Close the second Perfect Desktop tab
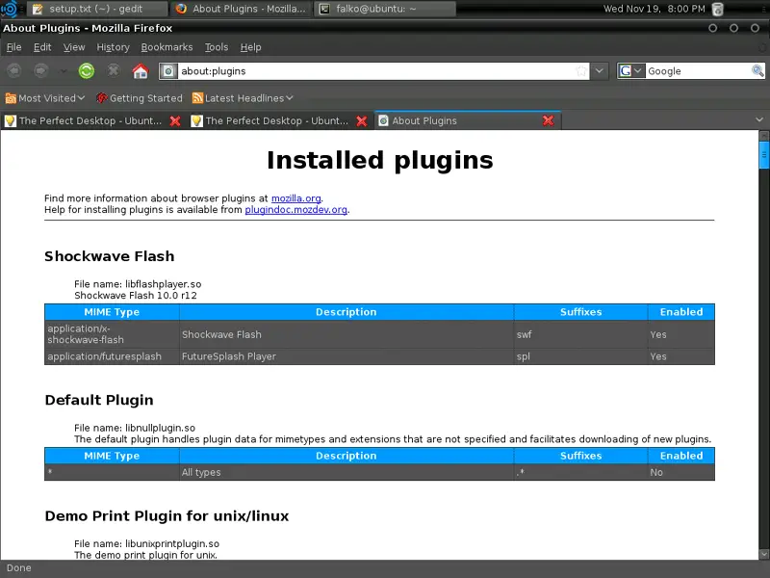The width and height of the screenshot is (770, 578). coord(362,121)
